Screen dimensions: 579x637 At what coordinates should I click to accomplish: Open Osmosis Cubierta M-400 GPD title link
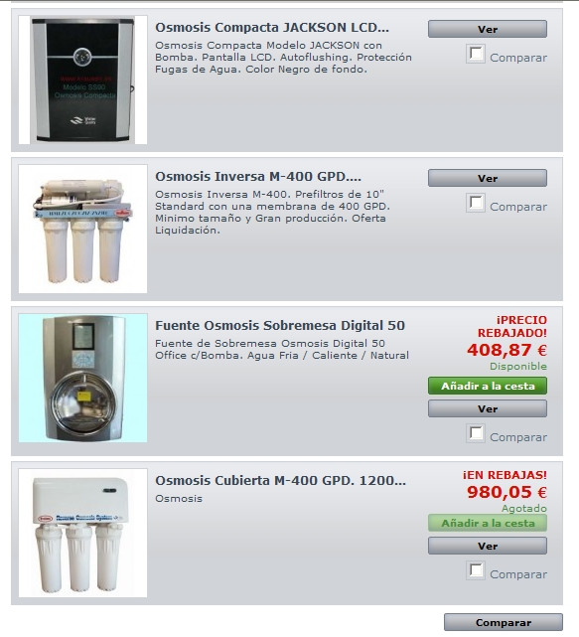click(281, 481)
